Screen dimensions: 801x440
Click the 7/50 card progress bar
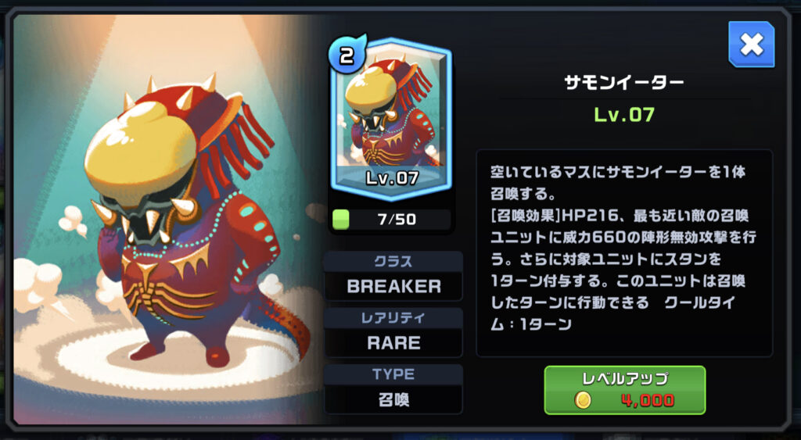(391, 220)
